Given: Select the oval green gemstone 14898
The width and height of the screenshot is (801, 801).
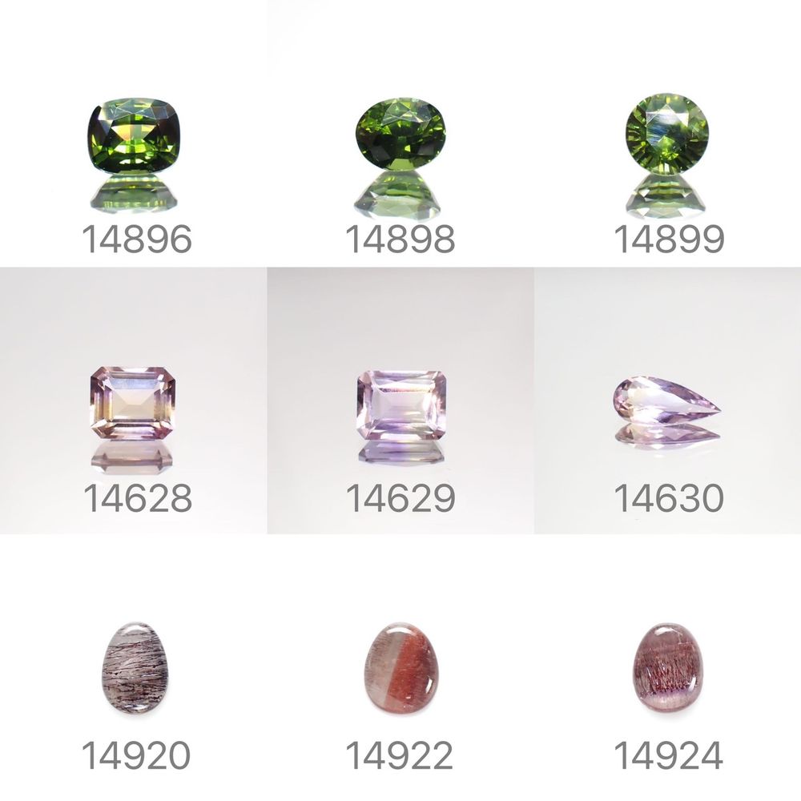Looking at the screenshot, I should point(400,133).
